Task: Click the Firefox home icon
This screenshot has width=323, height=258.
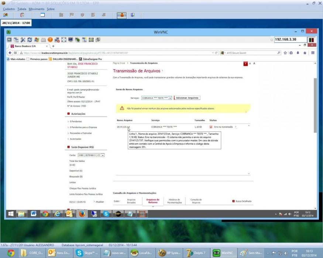Action: click(305, 53)
